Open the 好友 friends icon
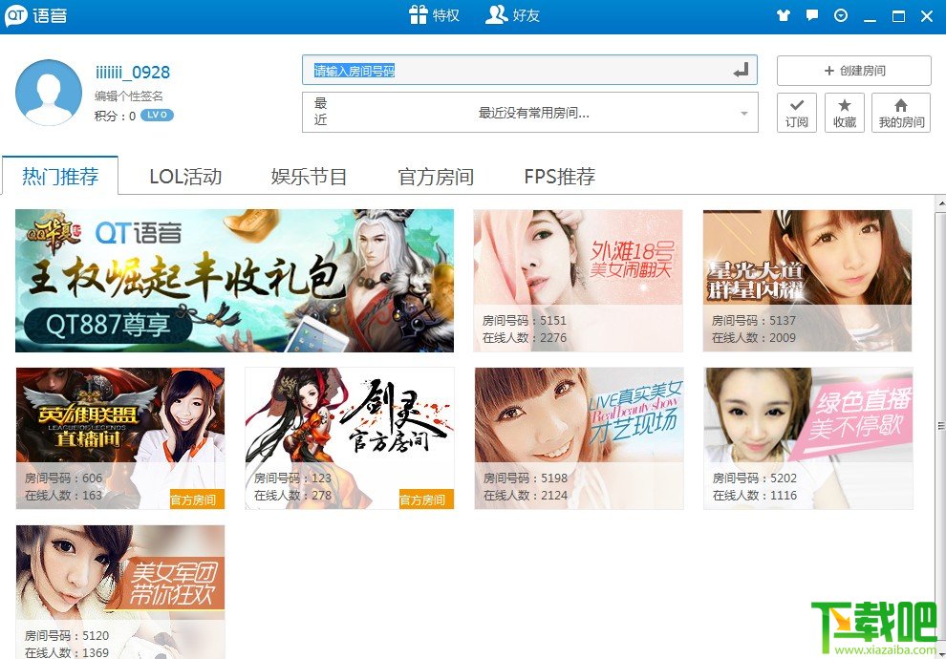This screenshot has width=946, height=659. pos(512,15)
